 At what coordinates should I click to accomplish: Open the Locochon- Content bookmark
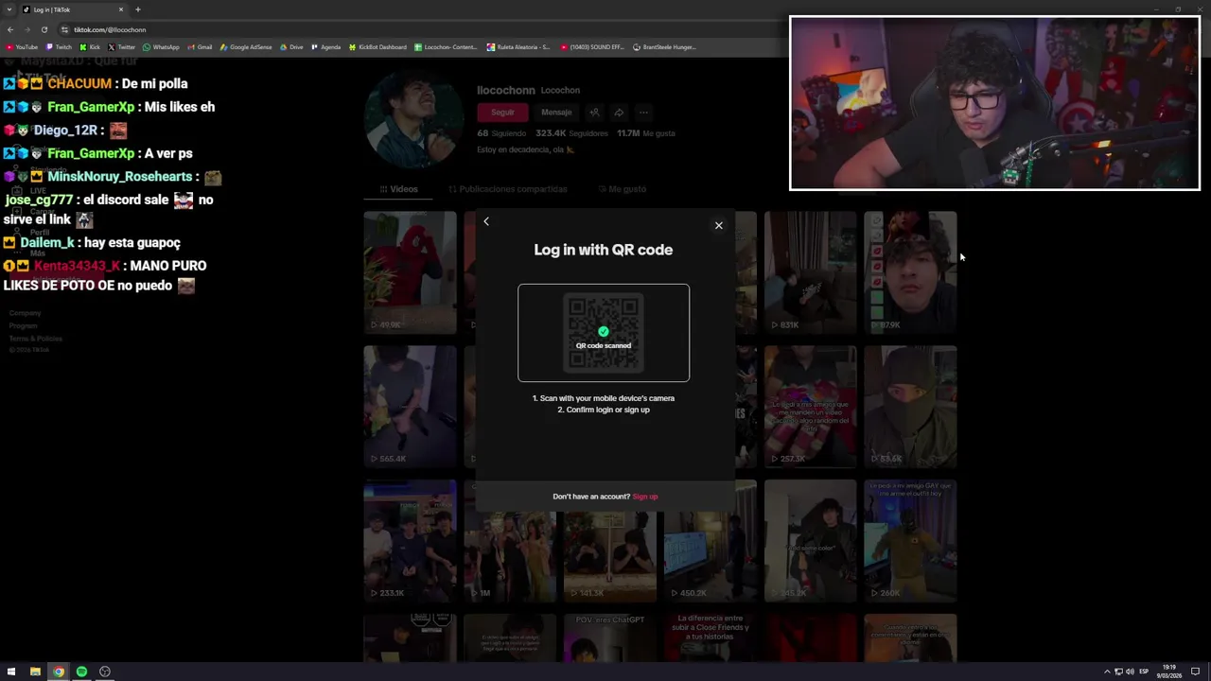(x=446, y=47)
